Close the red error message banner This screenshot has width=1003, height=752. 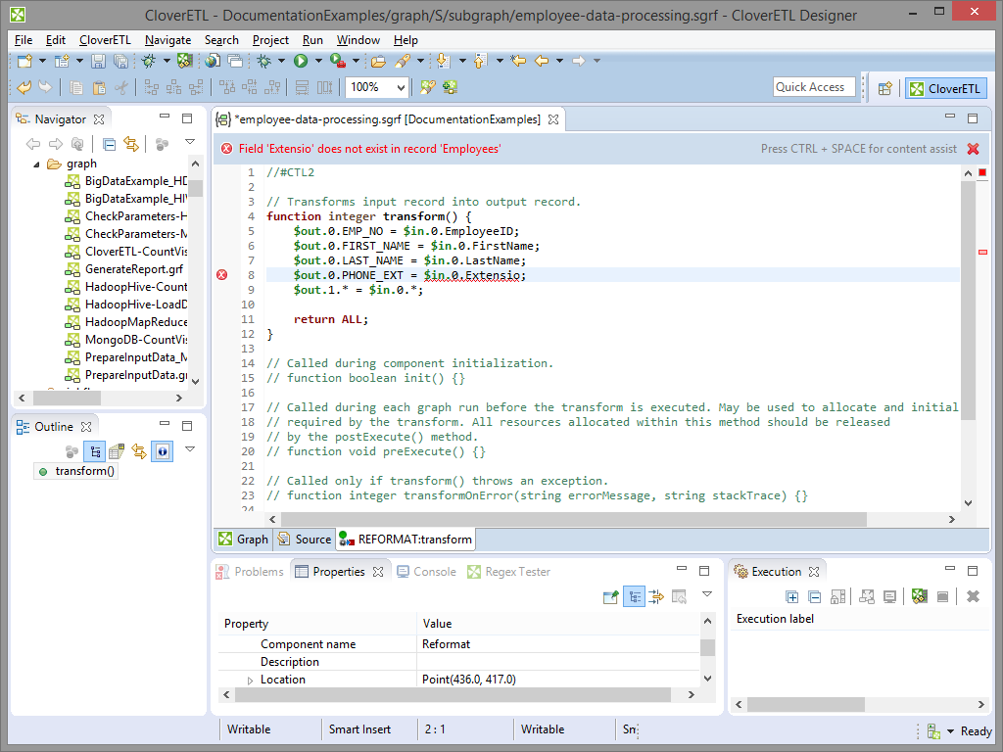coord(973,149)
